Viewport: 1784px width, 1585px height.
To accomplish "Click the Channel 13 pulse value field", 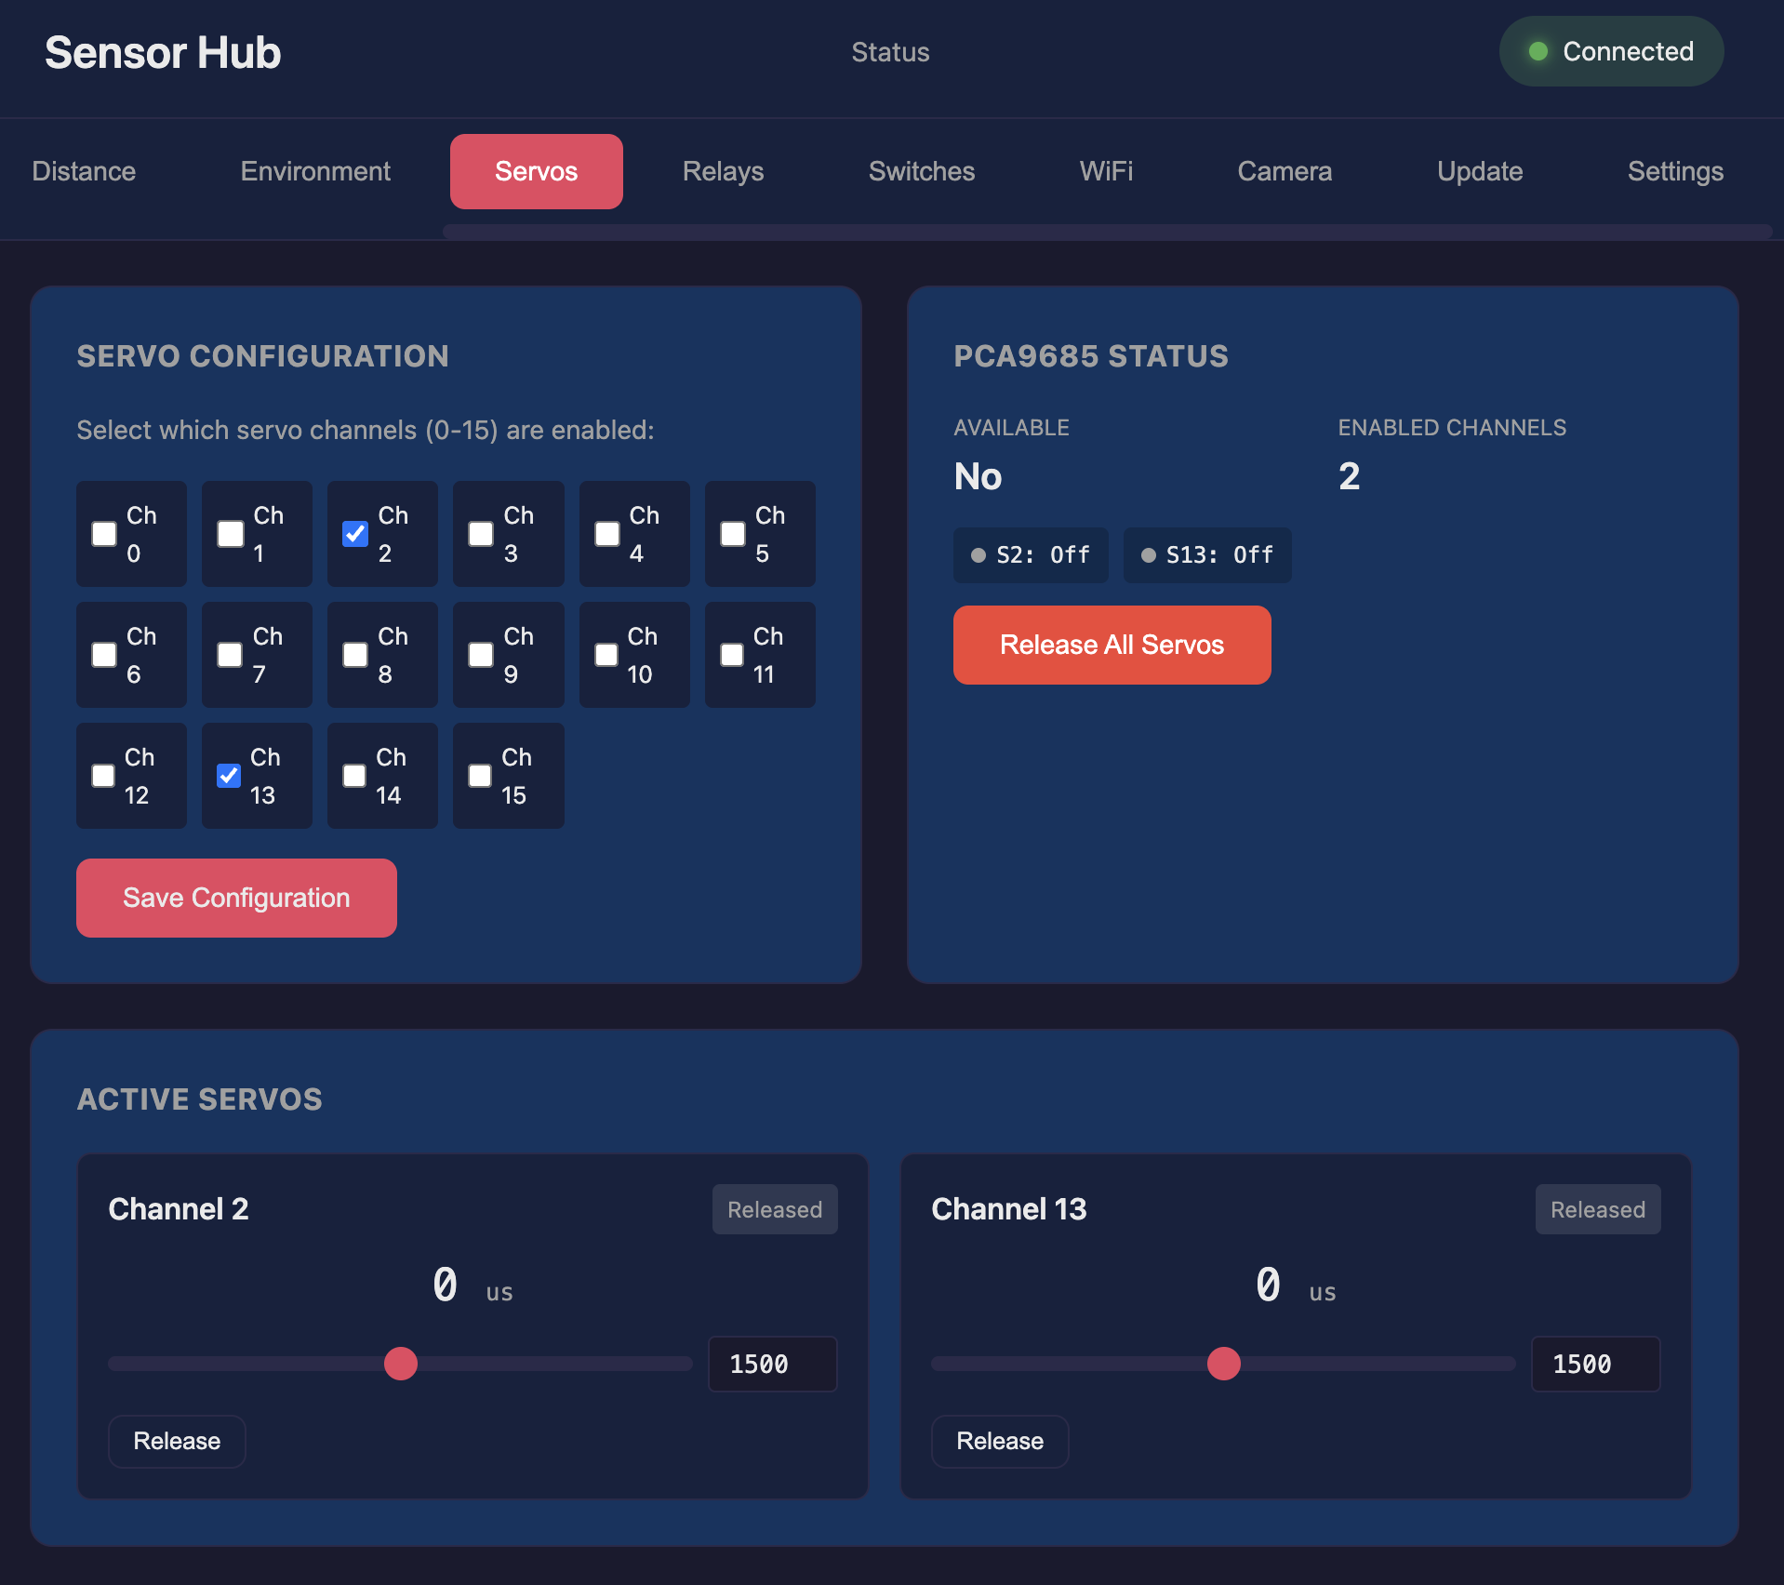I will coord(1595,1364).
